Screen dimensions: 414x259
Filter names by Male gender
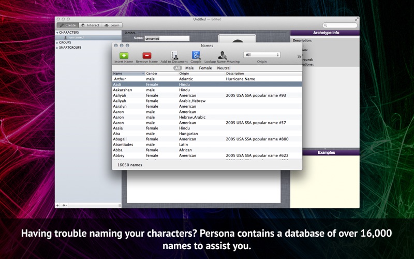coord(189,68)
